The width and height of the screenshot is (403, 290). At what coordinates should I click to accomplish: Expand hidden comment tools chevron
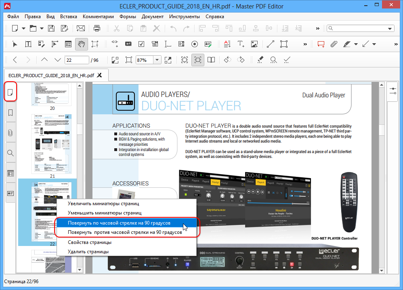[x=396, y=44]
